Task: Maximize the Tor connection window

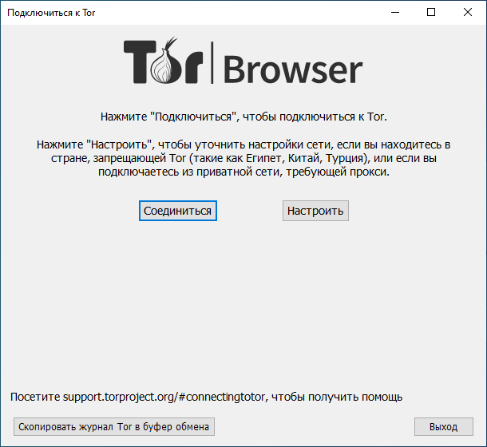Action: (431, 13)
